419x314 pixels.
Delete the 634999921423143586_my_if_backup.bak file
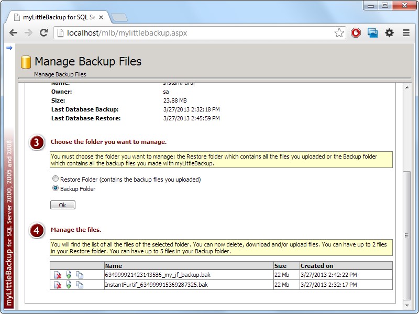click(x=58, y=275)
